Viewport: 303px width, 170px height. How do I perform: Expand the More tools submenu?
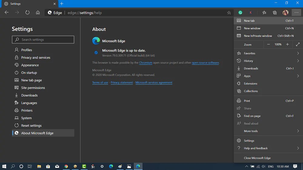[x=268, y=131]
